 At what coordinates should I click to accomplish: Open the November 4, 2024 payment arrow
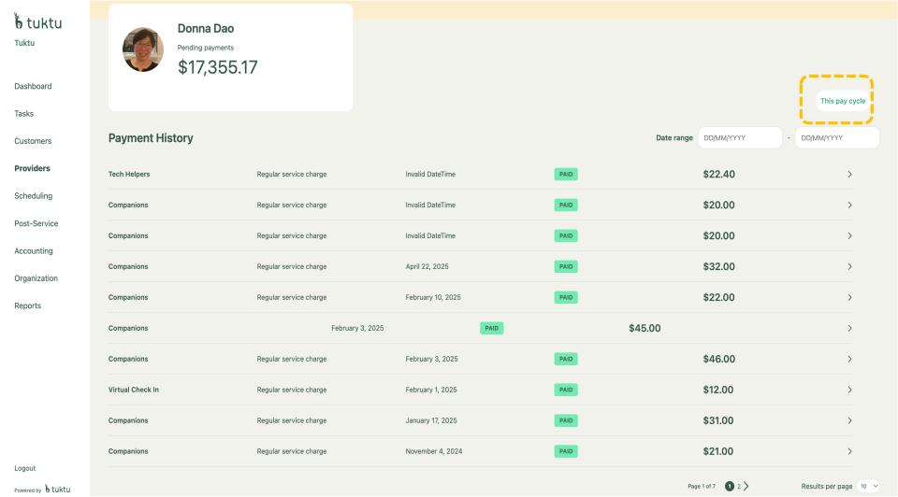[x=849, y=451]
